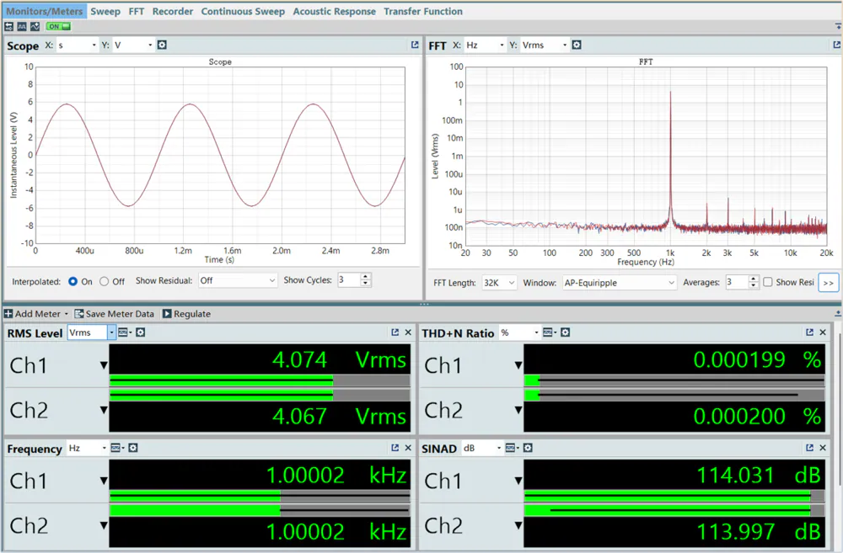Expand the Window AP-Equiripple dropdown

pyautogui.click(x=620, y=283)
